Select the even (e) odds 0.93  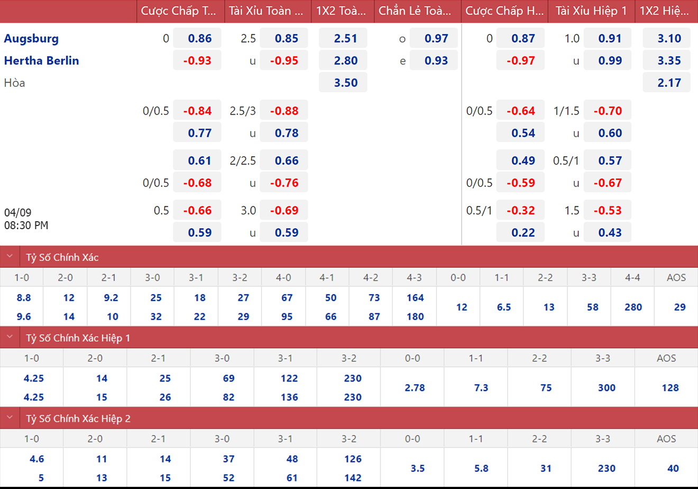click(x=436, y=61)
